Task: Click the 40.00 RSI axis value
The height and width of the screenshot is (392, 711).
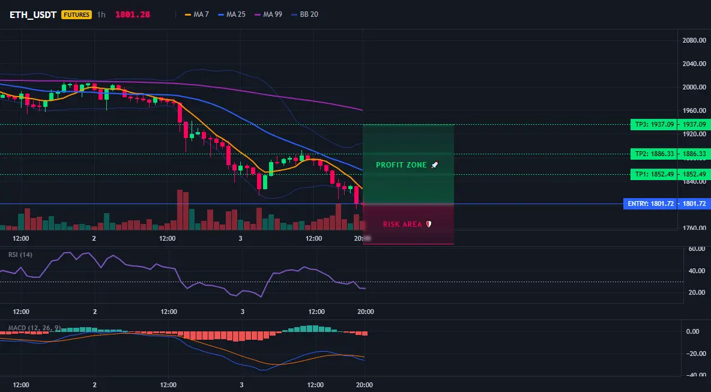Action: point(697,271)
